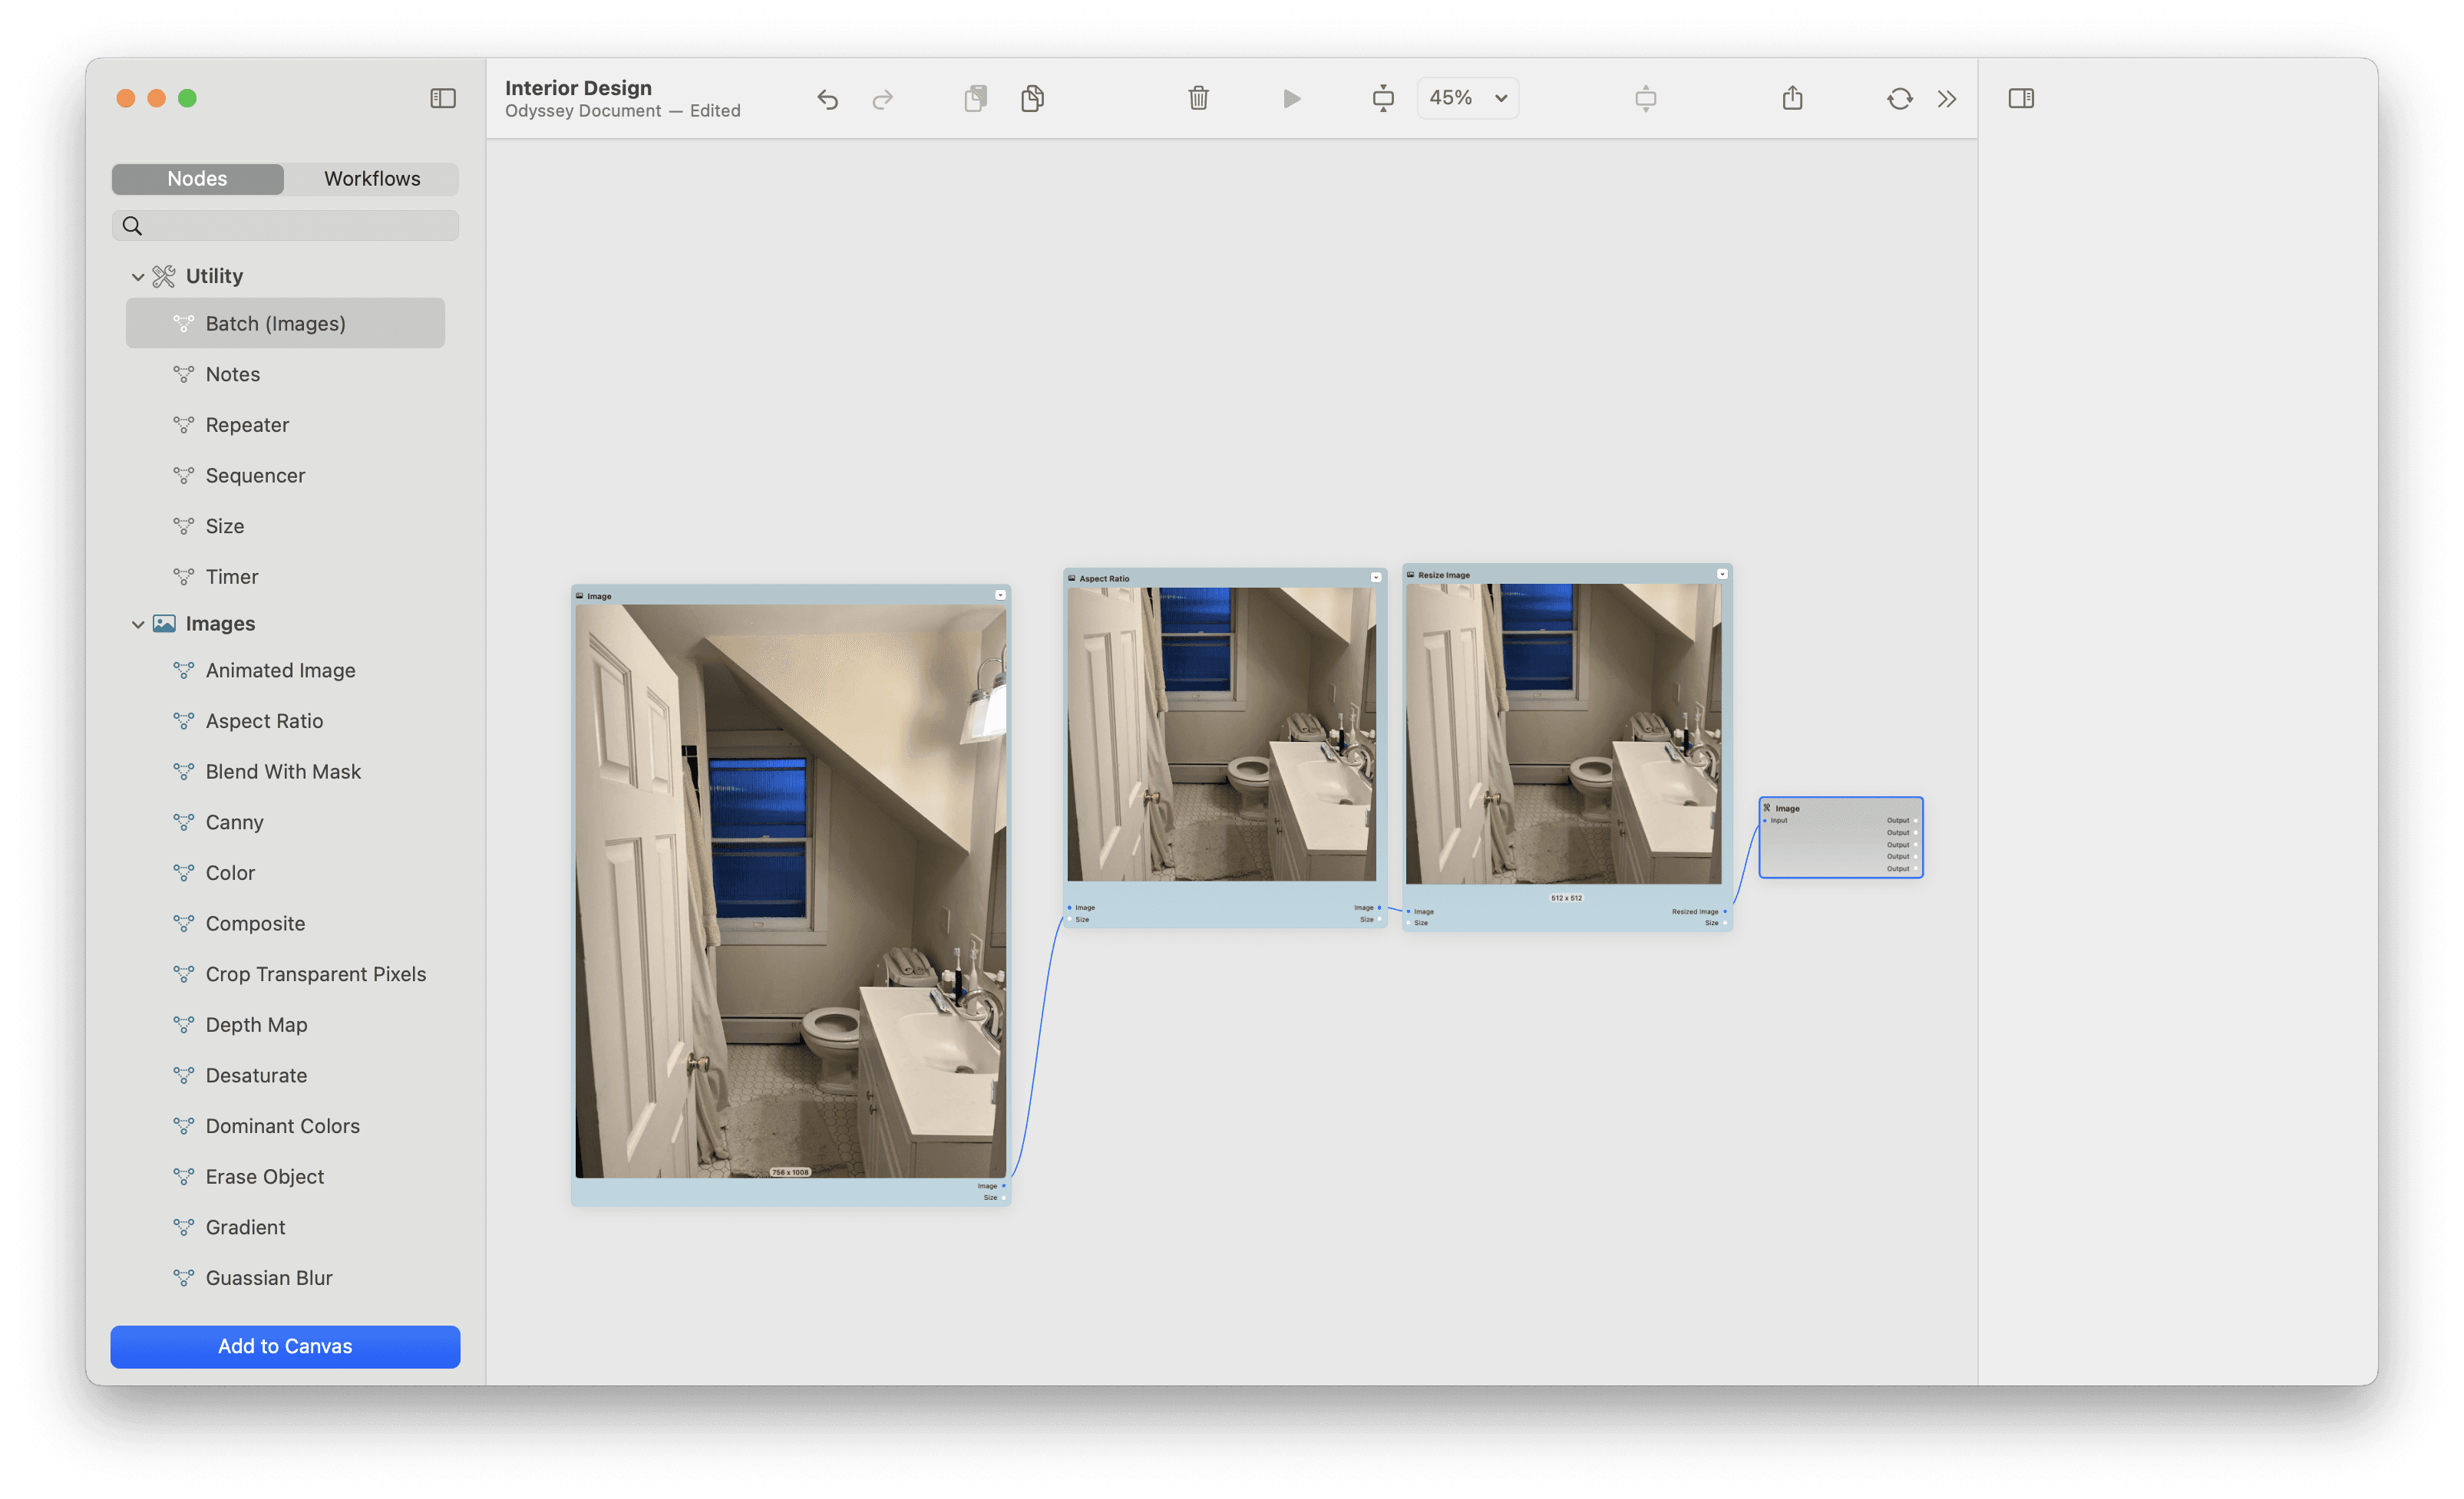
Task: Click the play button in toolbar
Action: pos(1293,97)
